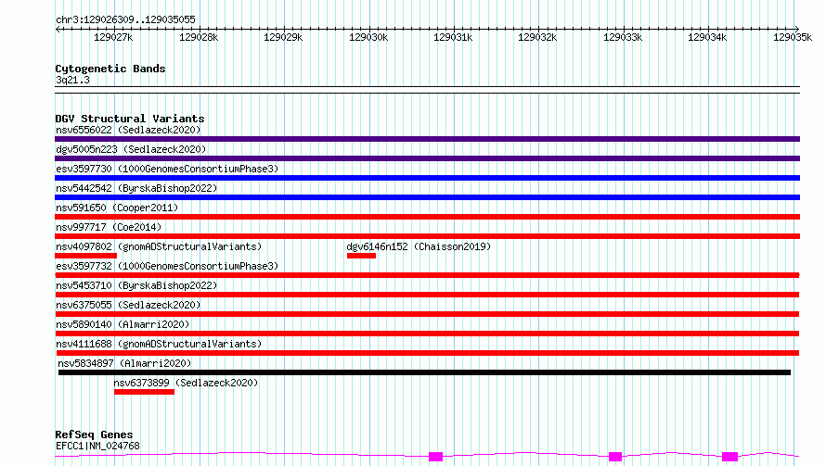Click the RefSeq Genes track title
The image size is (826, 466).
click(x=94, y=435)
